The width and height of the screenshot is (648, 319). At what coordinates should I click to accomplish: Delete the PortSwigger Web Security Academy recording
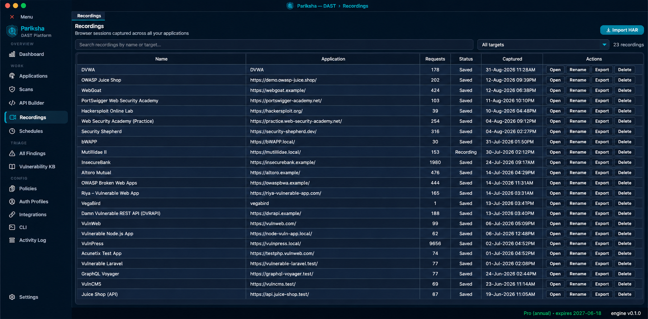[624, 101]
